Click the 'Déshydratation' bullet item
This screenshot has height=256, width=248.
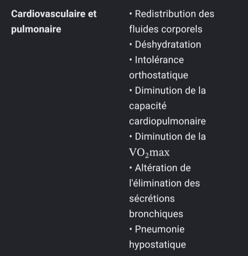coord(165,45)
